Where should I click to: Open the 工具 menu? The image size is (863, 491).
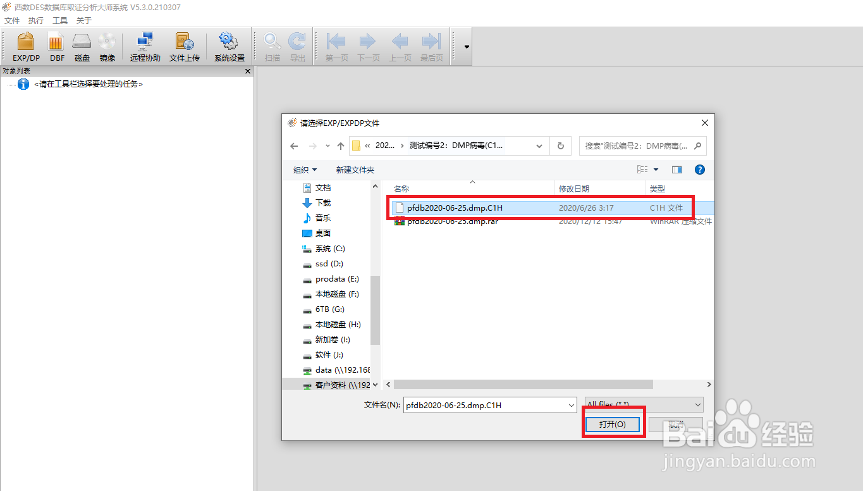pyautogui.click(x=60, y=21)
